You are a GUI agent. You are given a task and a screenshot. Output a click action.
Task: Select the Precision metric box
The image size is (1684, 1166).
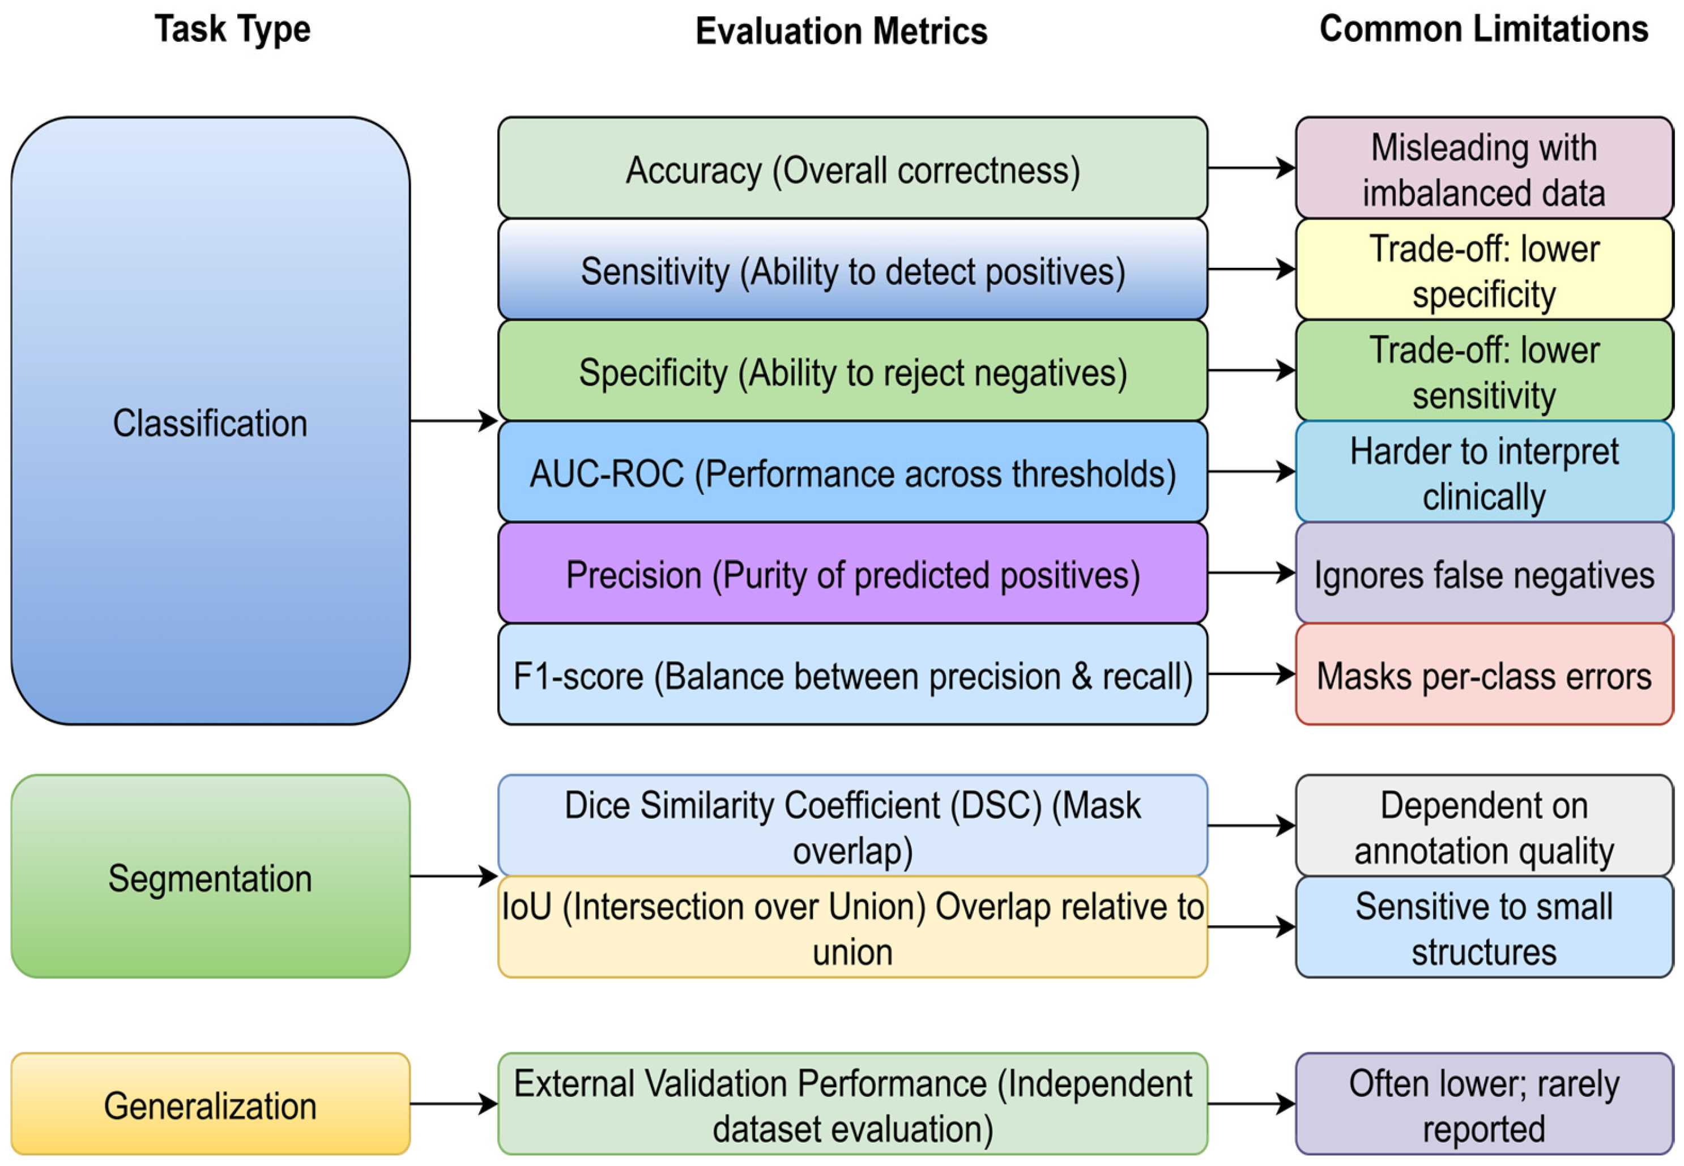point(852,574)
